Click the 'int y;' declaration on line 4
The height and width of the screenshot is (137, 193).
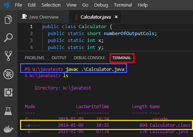tap(95, 47)
